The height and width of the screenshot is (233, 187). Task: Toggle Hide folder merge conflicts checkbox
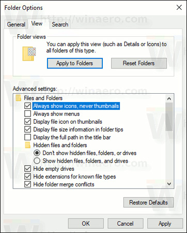tap(27, 184)
